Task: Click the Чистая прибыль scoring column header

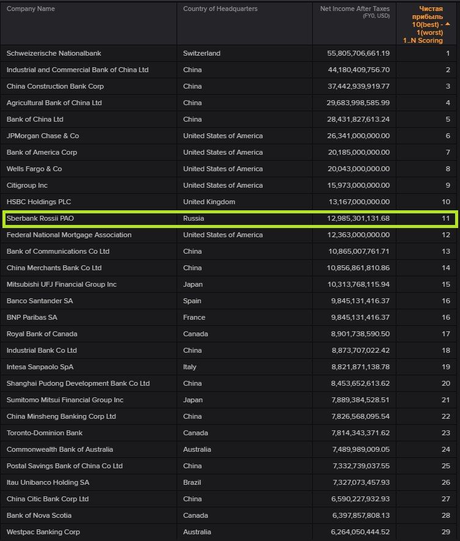Action: tap(427, 24)
